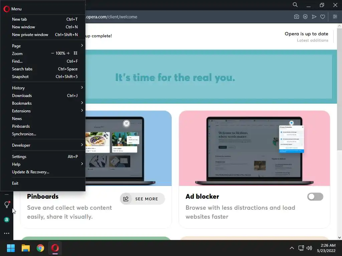The image size is (342, 256).
Task: Open the taskbar clock and date
Action: [x=326, y=248]
